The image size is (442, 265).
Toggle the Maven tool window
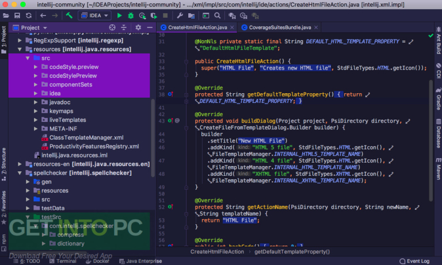pos(439,168)
